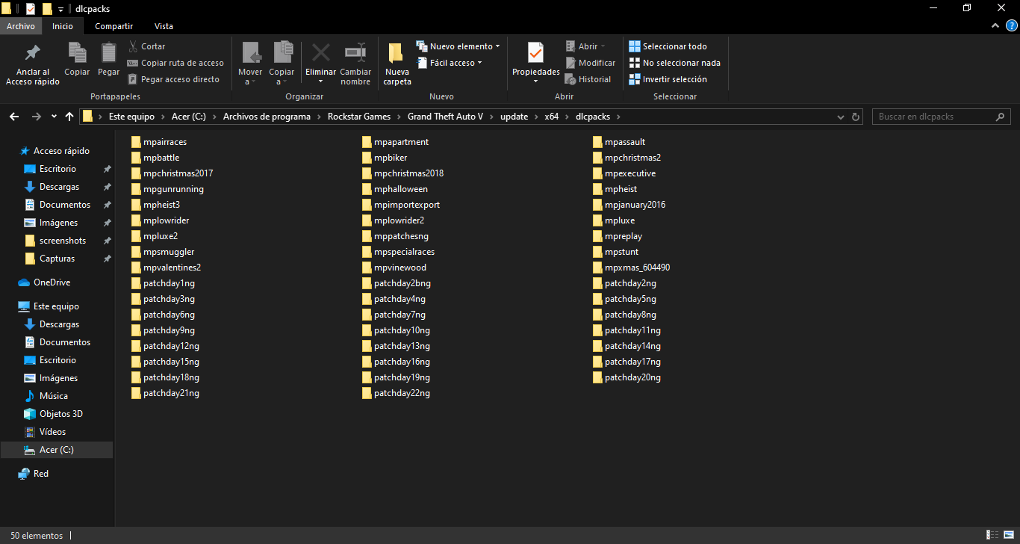This screenshot has height=544, width=1020.
Task: Click the Pegar clipboard icon
Action: coord(108,54)
